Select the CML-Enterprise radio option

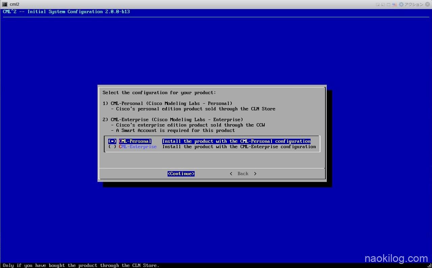(x=112, y=146)
